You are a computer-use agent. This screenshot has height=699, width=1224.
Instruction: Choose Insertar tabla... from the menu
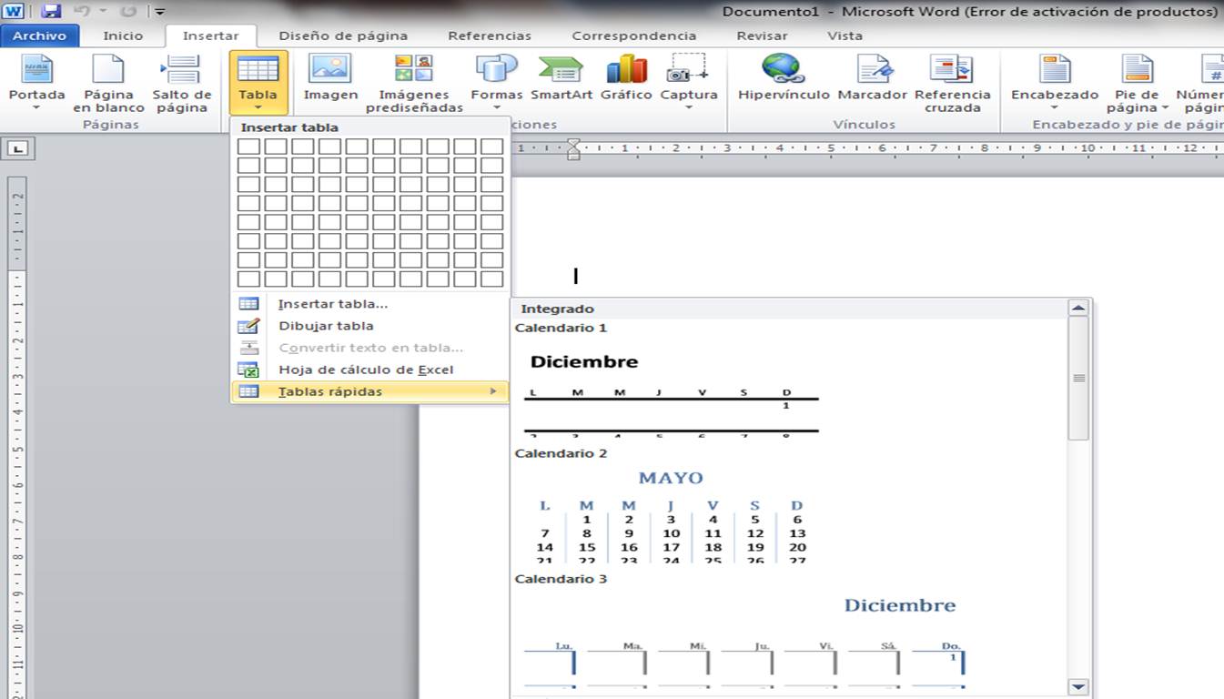(369, 304)
